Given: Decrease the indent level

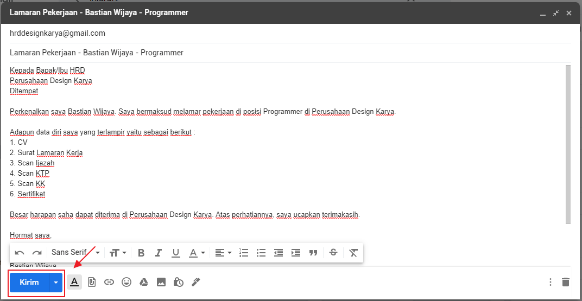Looking at the screenshot, I should tap(279, 253).
